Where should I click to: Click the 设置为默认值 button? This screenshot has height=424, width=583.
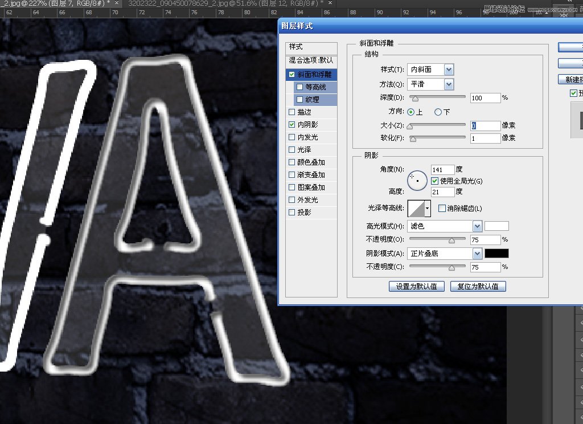[417, 286]
